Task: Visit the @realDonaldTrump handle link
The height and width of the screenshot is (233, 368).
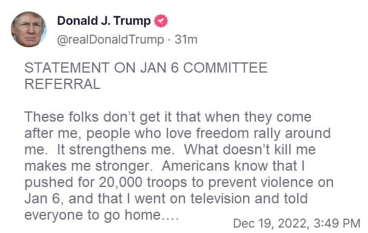Action: pos(110,39)
